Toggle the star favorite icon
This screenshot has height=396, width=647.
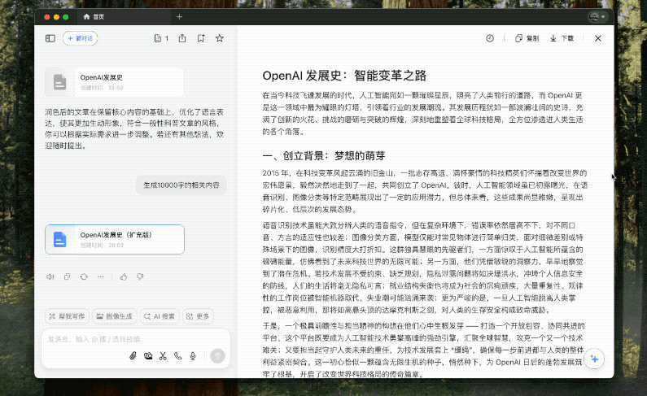click(219, 38)
